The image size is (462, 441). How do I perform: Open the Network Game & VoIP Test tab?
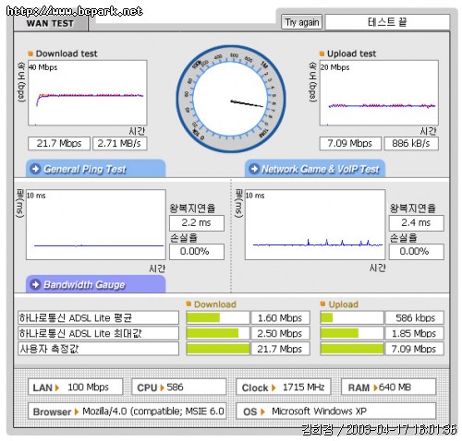pos(315,169)
